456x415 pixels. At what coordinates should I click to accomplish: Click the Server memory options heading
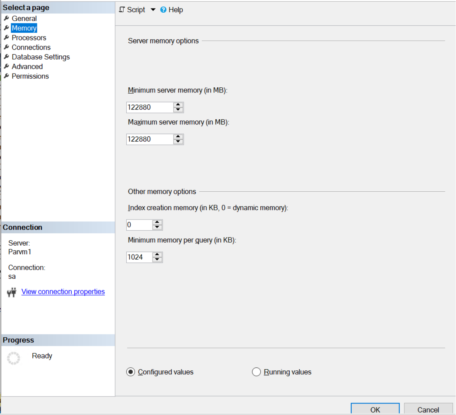click(x=163, y=41)
